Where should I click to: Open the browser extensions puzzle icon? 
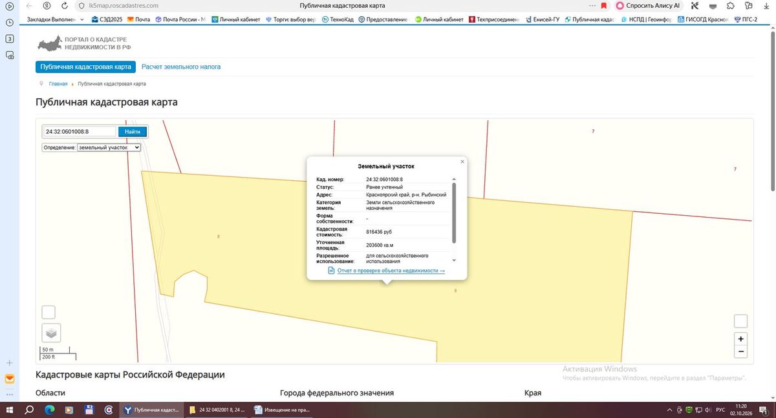click(x=730, y=5)
